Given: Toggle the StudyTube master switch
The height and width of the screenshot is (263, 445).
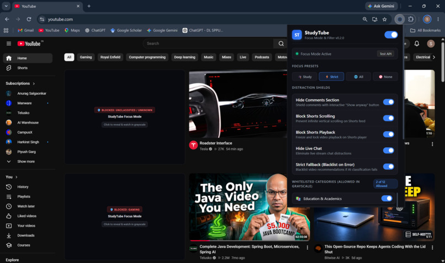Looking at the screenshot, I should (391, 35).
